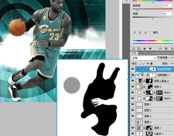Click the lock position move icon
Viewport: 174px width, 136px height.
coord(148,63)
